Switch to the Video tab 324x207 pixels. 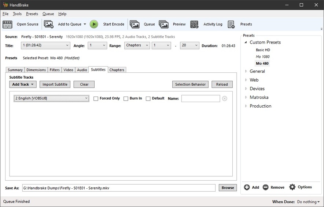68,70
